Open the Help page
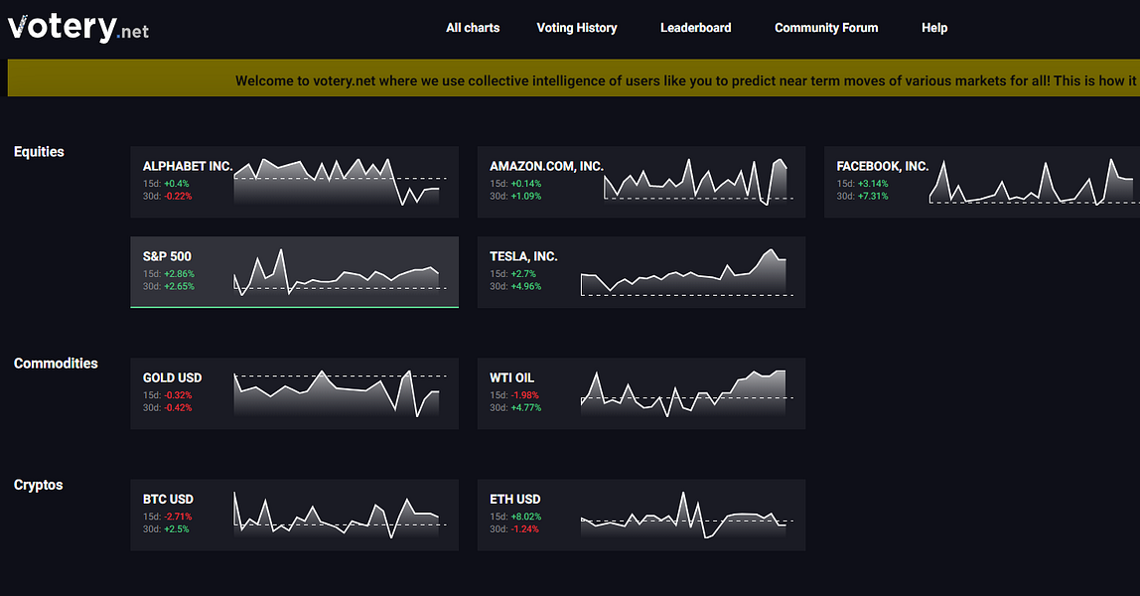 (x=934, y=28)
